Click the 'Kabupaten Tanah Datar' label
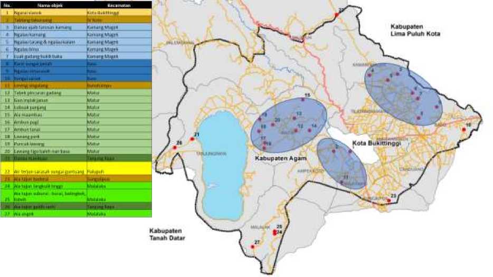The height and width of the screenshot is (277, 493). pos(168,234)
